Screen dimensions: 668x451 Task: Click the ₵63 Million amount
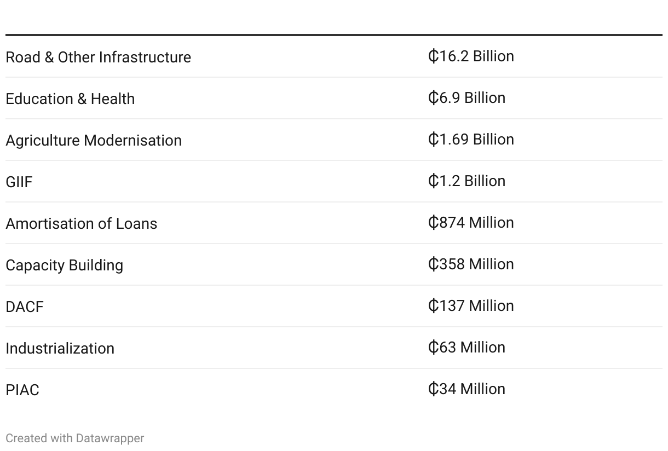point(467,348)
